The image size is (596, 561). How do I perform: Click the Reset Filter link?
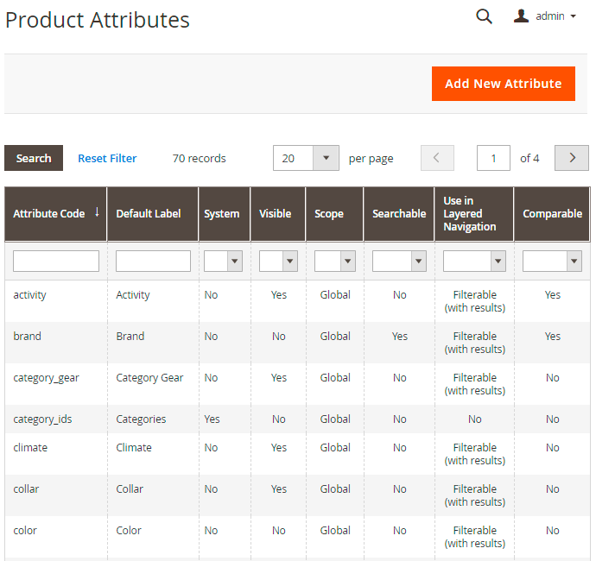107,158
